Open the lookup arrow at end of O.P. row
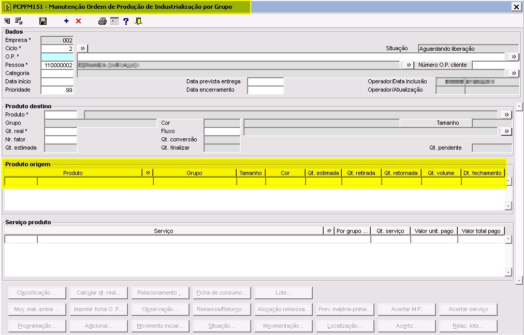The image size is (524, 335). click(514, 56)
